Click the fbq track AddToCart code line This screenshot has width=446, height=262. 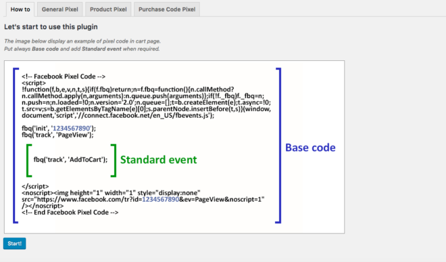tap(70, 160)
